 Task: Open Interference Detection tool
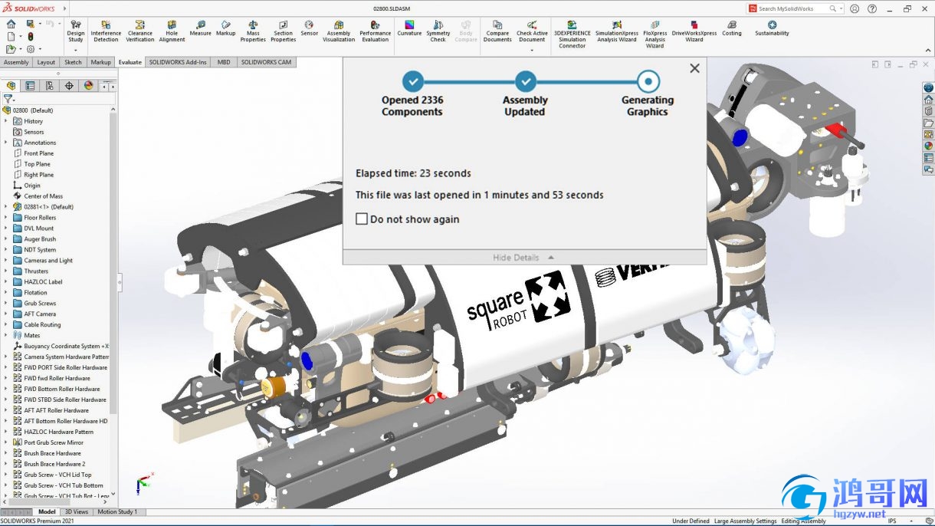106,31
